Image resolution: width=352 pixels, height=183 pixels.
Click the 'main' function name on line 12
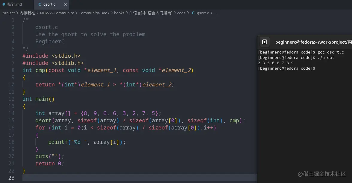pyautogui.click(x=42, y=99)
